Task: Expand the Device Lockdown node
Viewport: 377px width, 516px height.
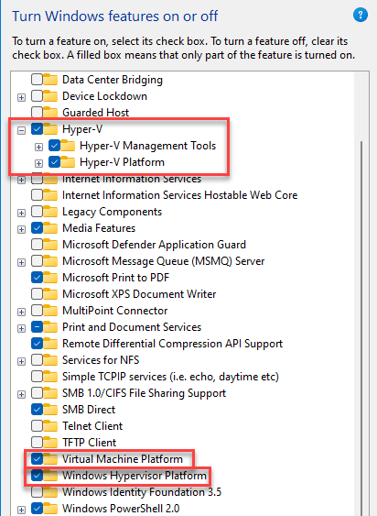Action: point(21,97)
